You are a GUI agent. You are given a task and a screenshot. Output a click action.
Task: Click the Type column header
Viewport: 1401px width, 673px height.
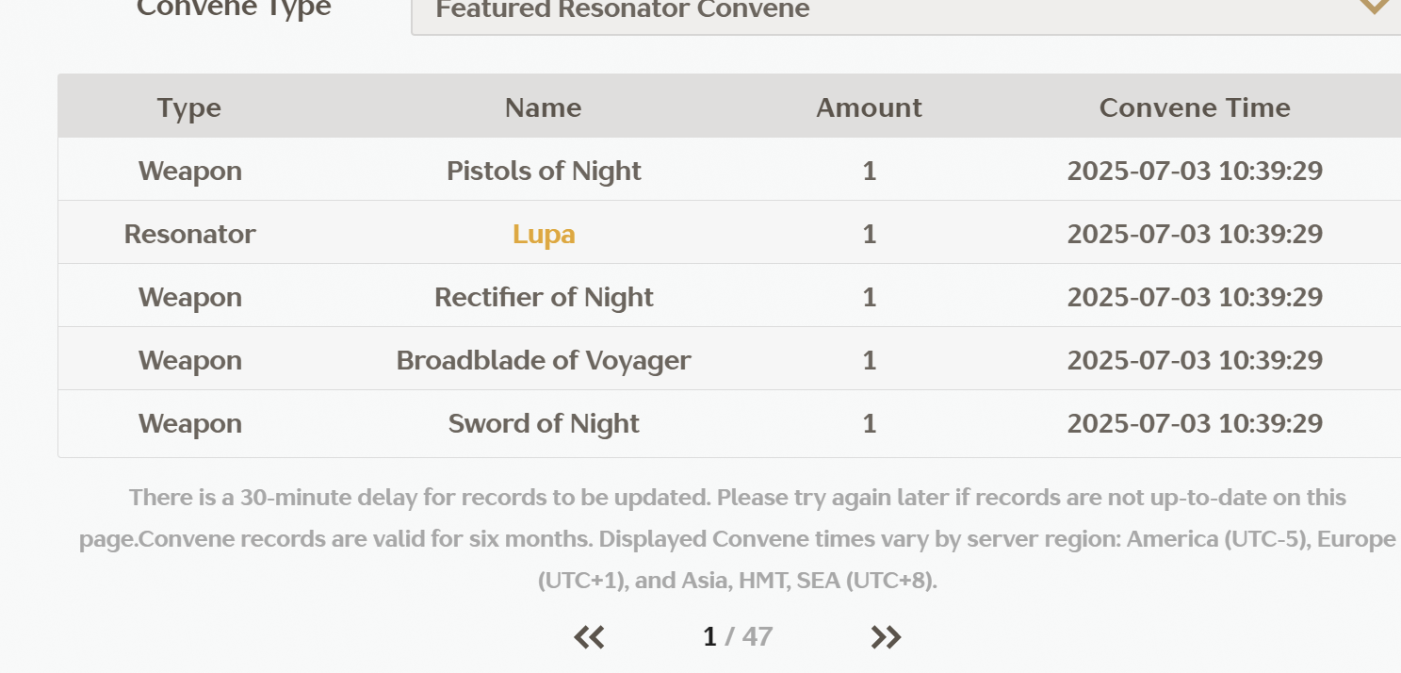coord(189,107)
